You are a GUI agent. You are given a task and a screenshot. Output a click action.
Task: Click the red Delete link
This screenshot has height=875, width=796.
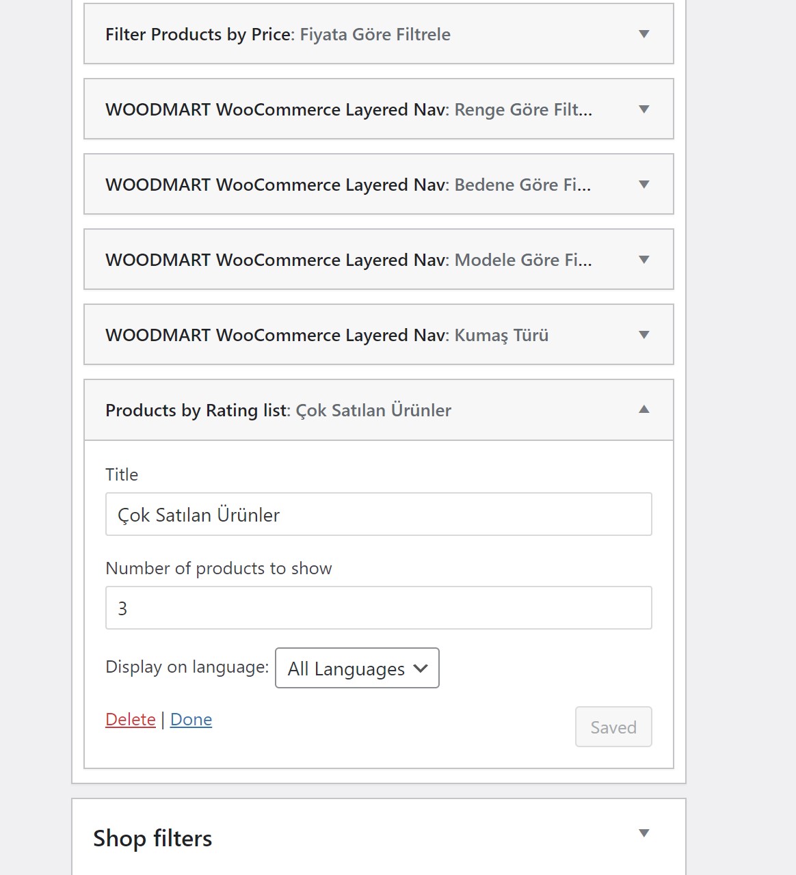coord(131,719)
